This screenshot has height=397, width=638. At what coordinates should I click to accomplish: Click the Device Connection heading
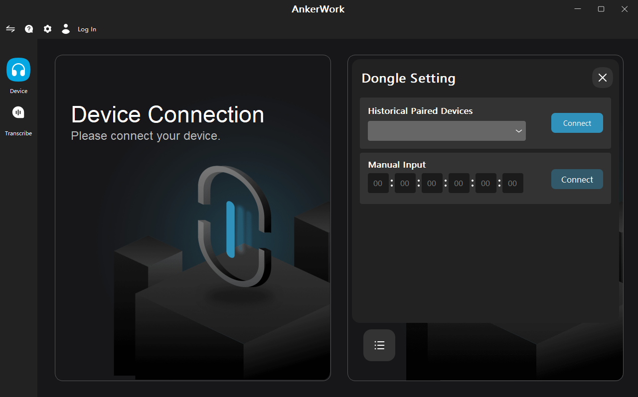pos(167,114)
